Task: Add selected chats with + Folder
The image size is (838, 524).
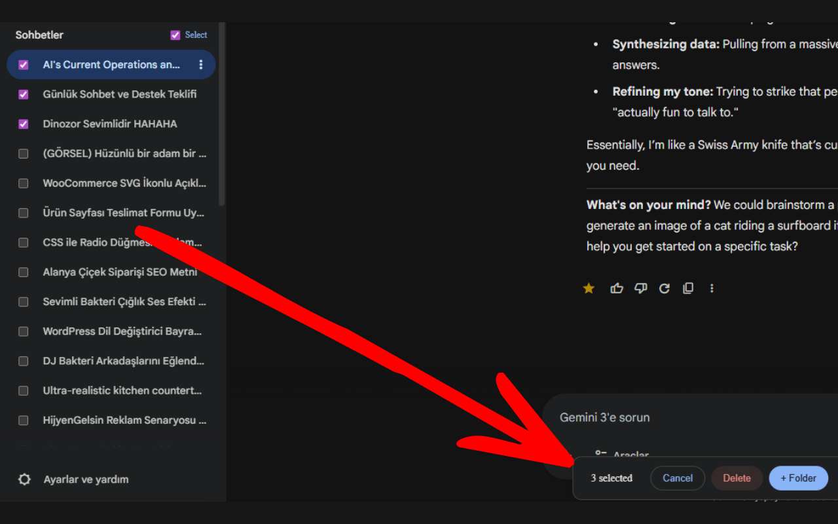Action: [798, 478]
